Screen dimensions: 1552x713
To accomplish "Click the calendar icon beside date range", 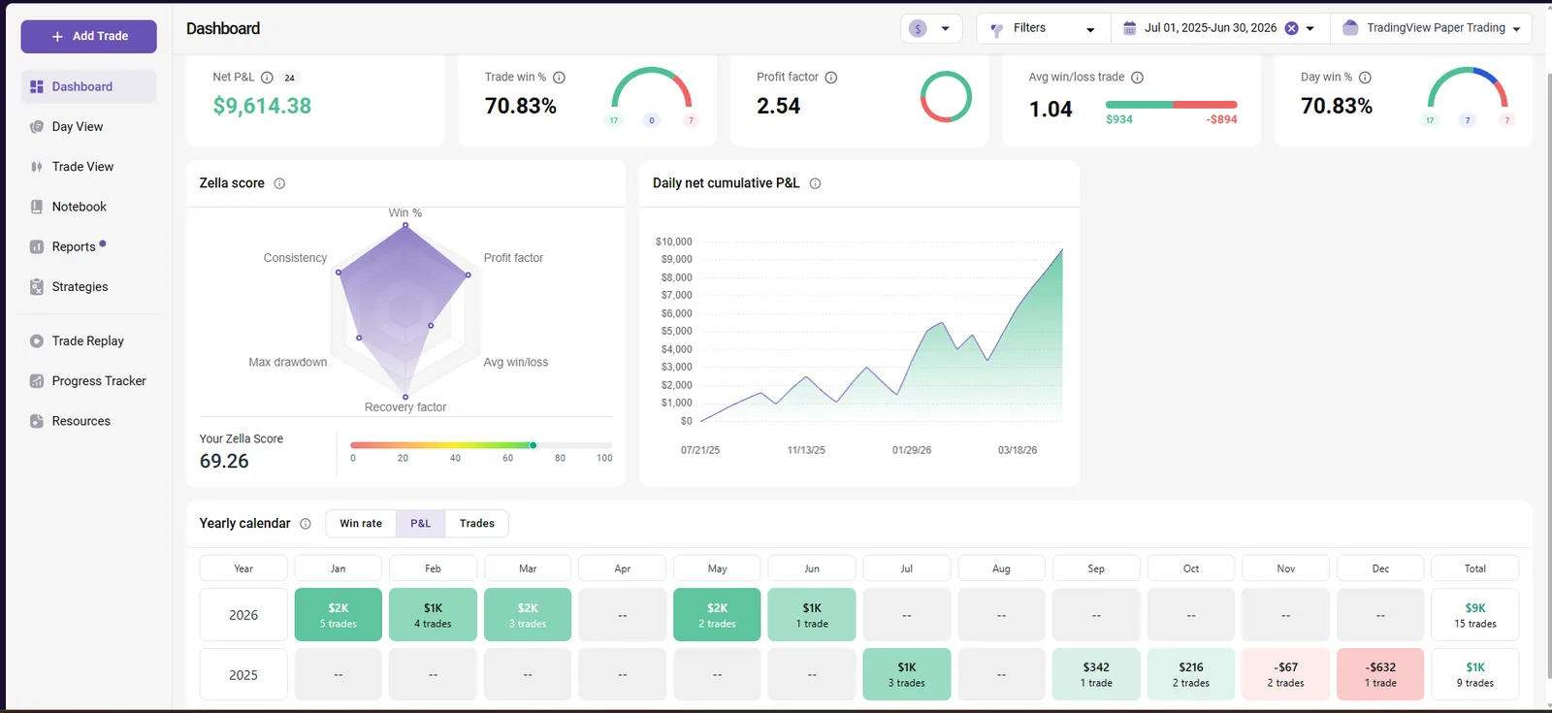I will click(x=1129, y=28).
